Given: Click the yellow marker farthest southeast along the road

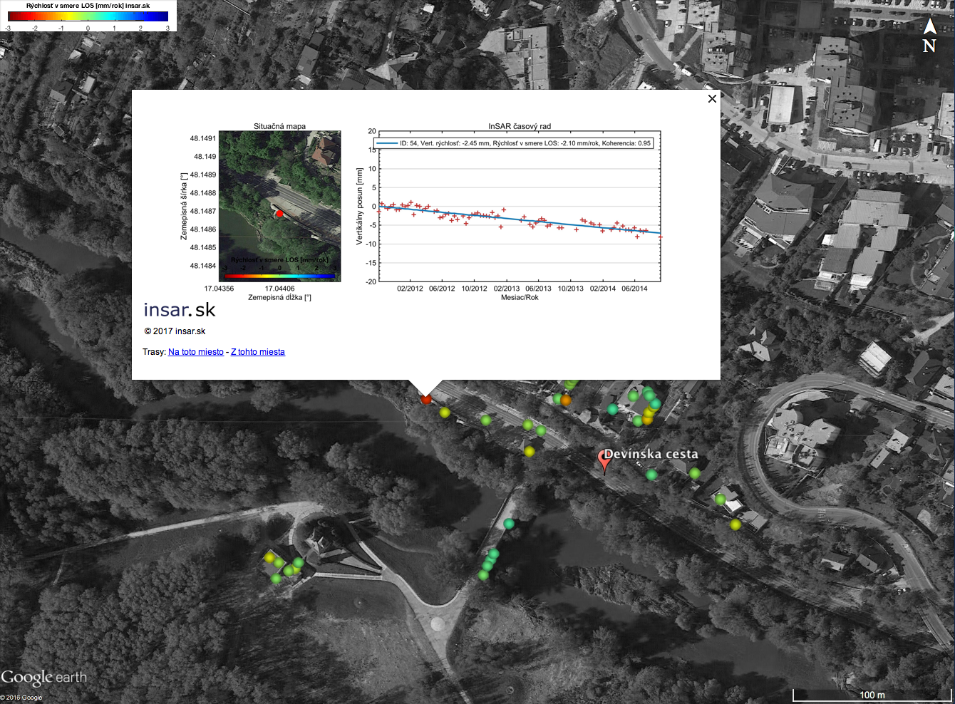Looking at the screenshot, I should tap(735, 524).
